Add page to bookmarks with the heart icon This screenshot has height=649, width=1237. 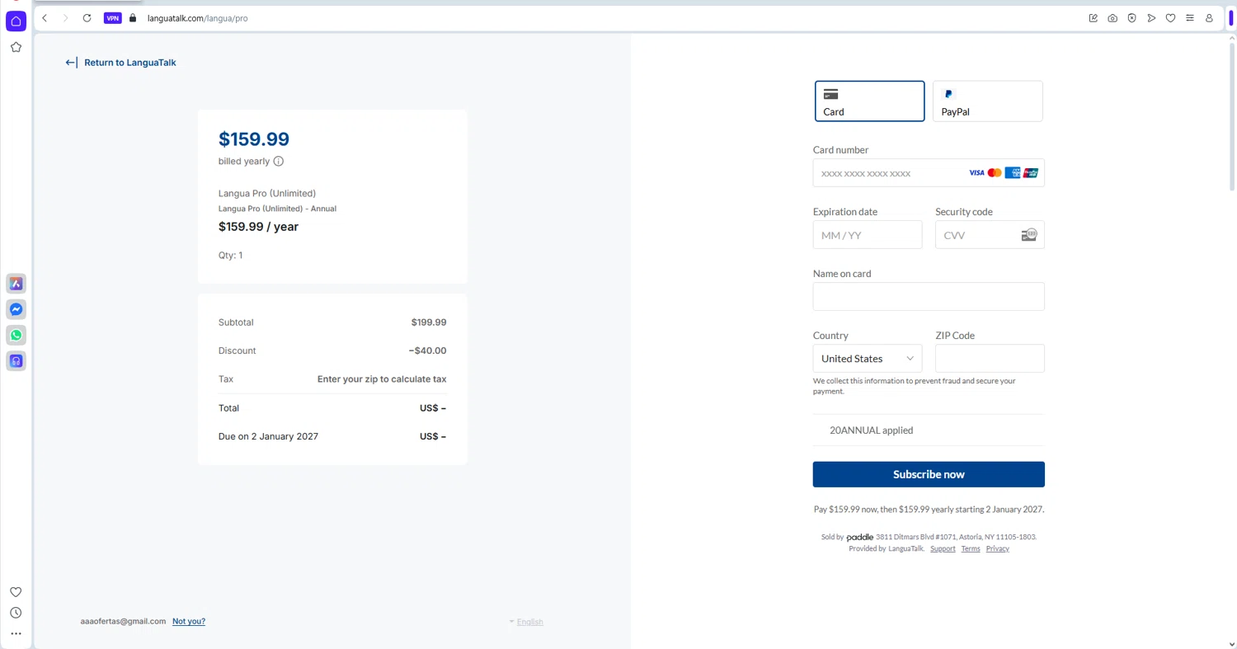(x=1170, y=18)
